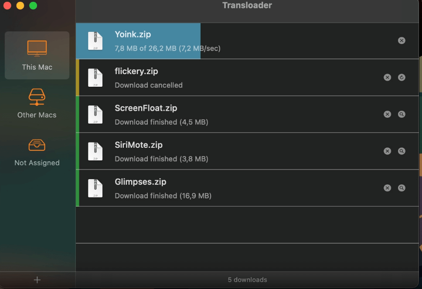Screen dimensions: 422x289
Task: Reveal ScreenFloat.zip in Finder
Action: click(x=402, y=114)
